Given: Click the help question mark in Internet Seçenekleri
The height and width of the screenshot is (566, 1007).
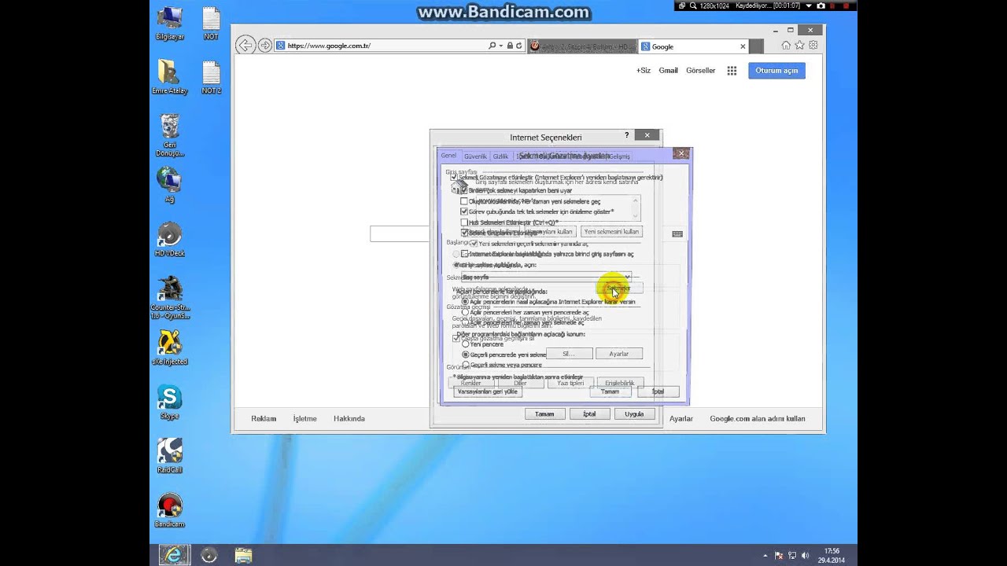Looking at the screenshot, I should (627, 135).
